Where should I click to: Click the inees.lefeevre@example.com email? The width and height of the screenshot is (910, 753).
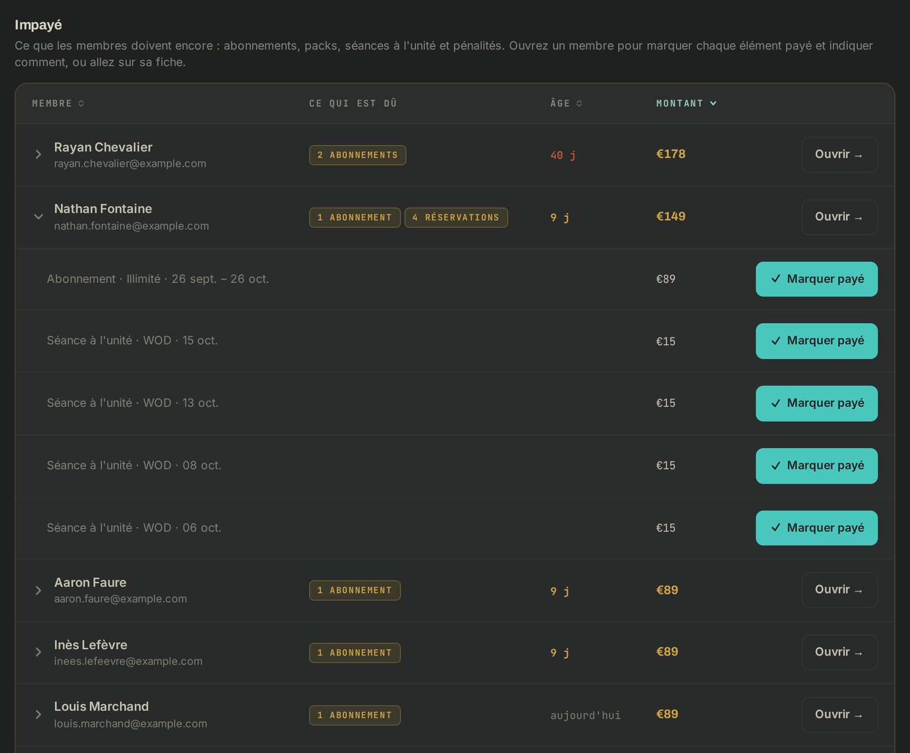pyautogui.click(x=129, y=661)
